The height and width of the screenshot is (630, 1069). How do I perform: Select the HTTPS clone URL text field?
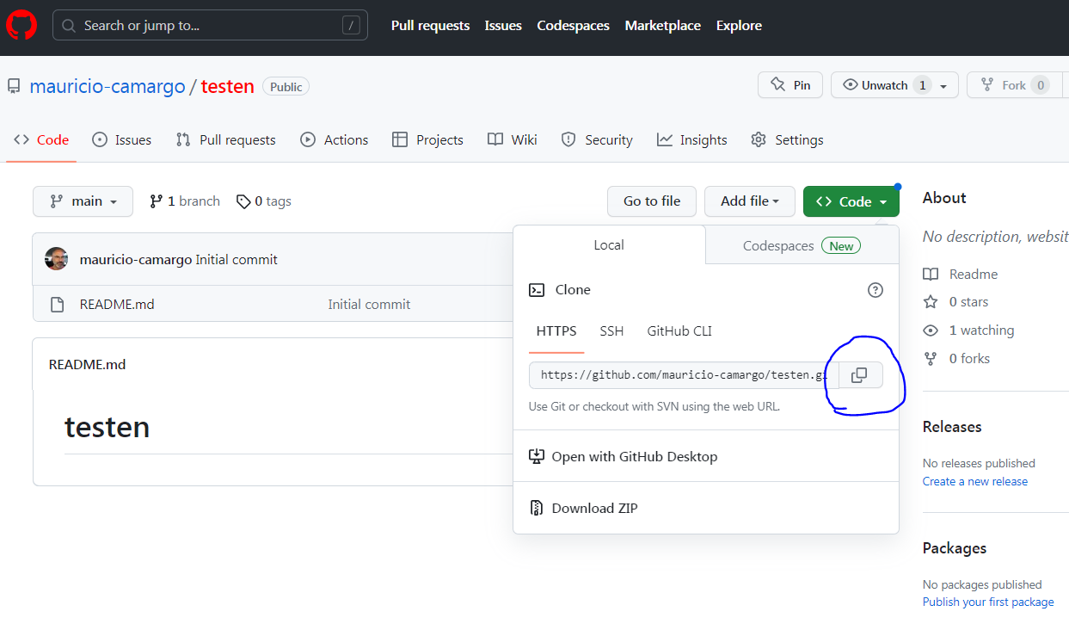point(684,375)
